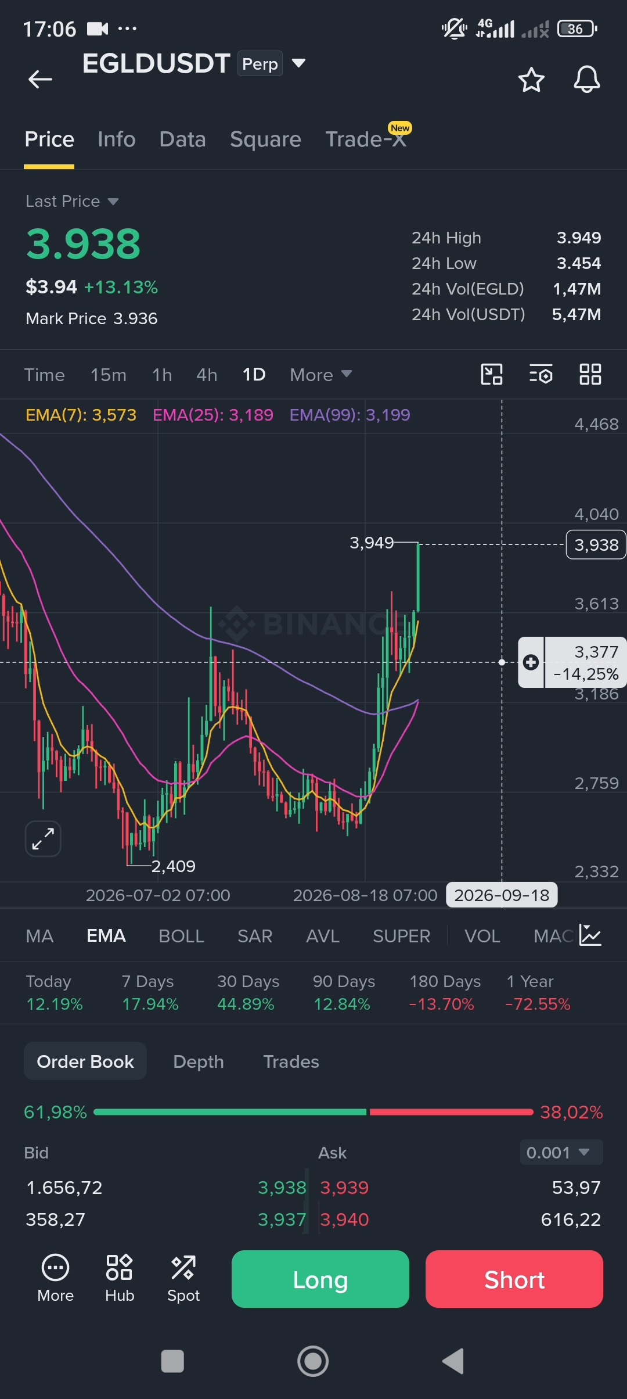The image size is (627, 1399).
Task: Tap the bid/ask ratio bar
Action: (313, 1112)
